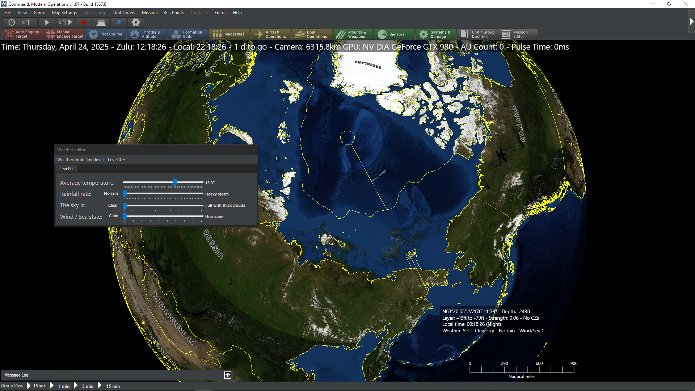Click Auto Engage Target
Image resolution: width=695 pixels, height=391 pixels.
pyautogui.click(x=23, y=34)
